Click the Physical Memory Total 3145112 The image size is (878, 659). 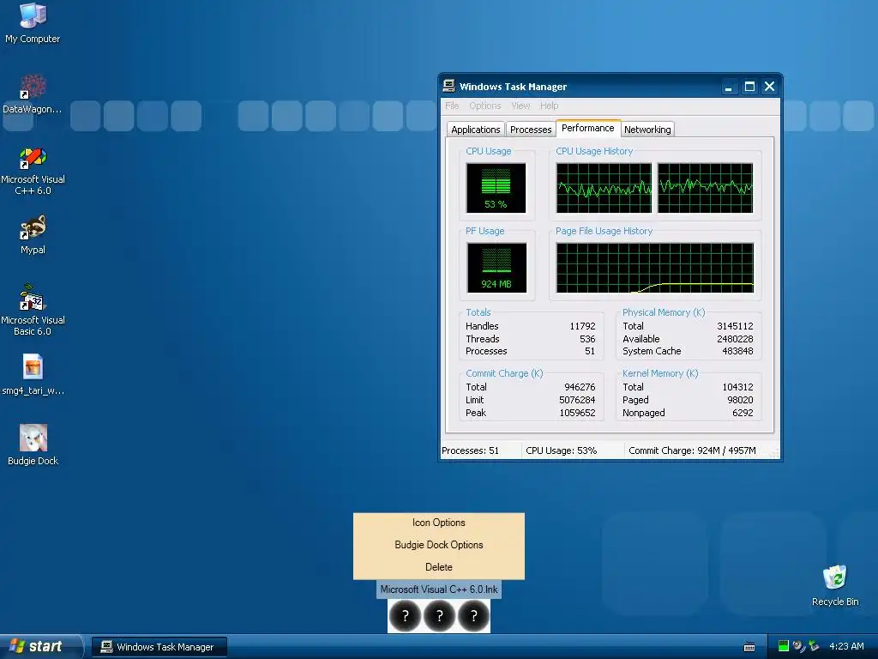point(735,326)
